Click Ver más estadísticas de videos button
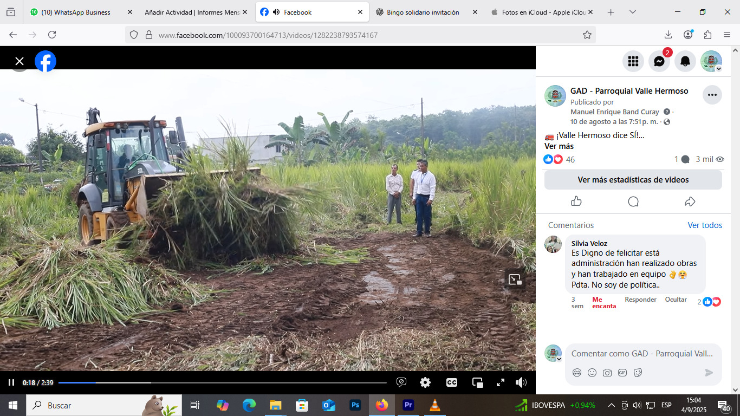Screen dimensions: 740x416 633,180
